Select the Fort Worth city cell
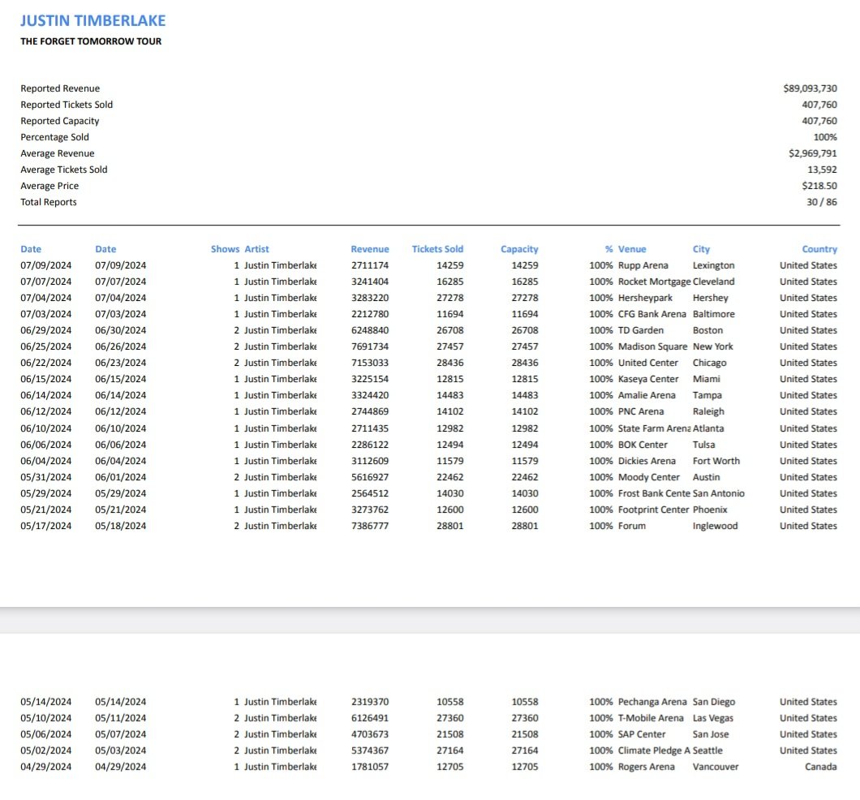860x800 pixels. pos(716,461)
